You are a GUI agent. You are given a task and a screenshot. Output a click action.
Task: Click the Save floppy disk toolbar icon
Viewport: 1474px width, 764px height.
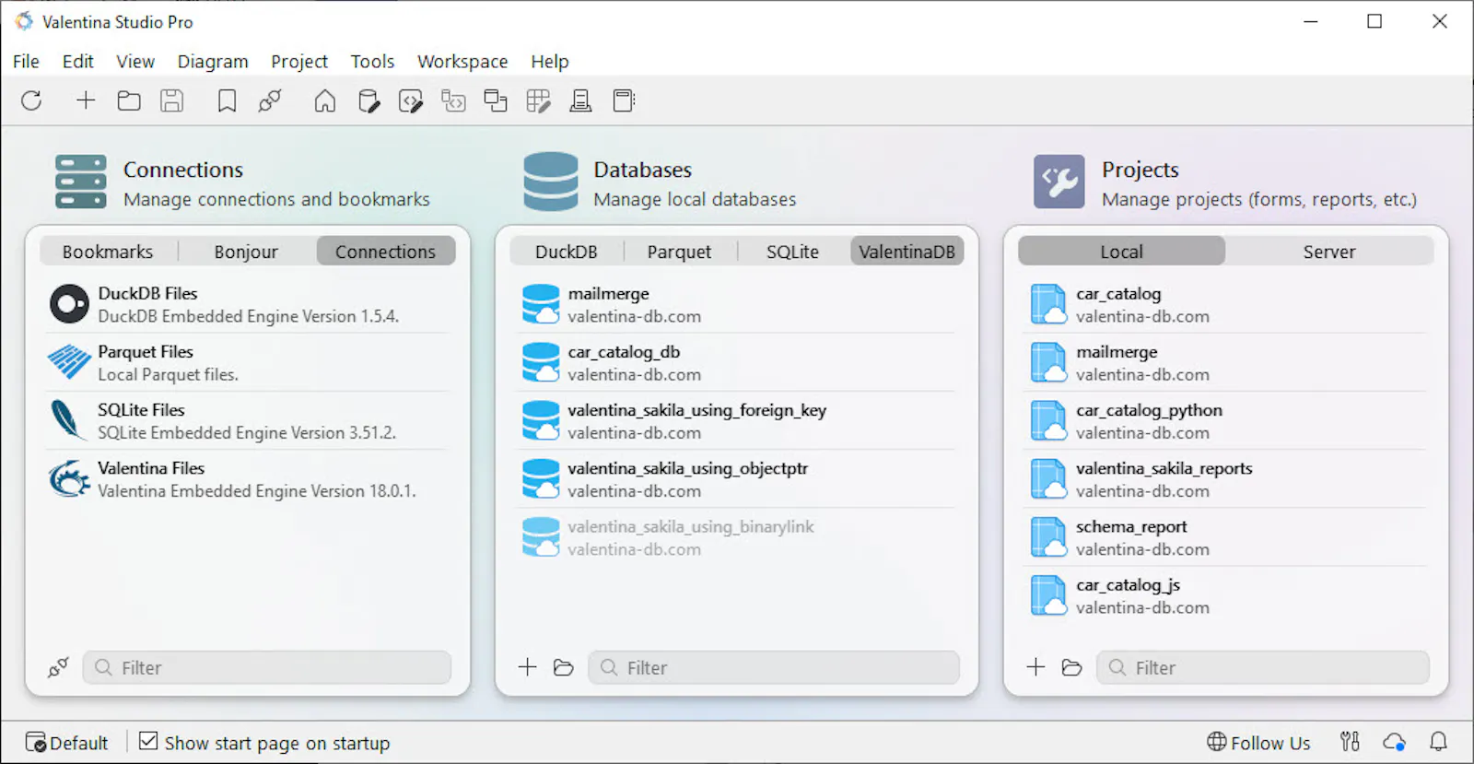172,100
